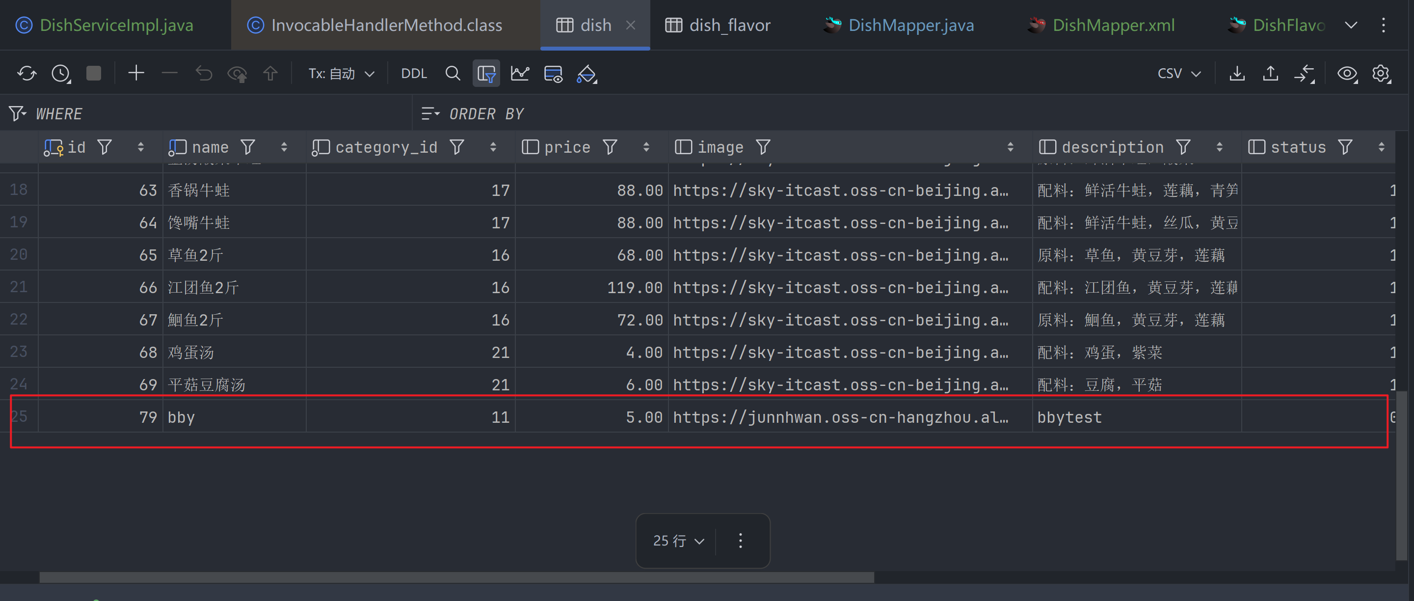This screenshot has width=1414, height=601.
Task: Click the search magnifier icon in toolbar
Action: click(453, 74)
